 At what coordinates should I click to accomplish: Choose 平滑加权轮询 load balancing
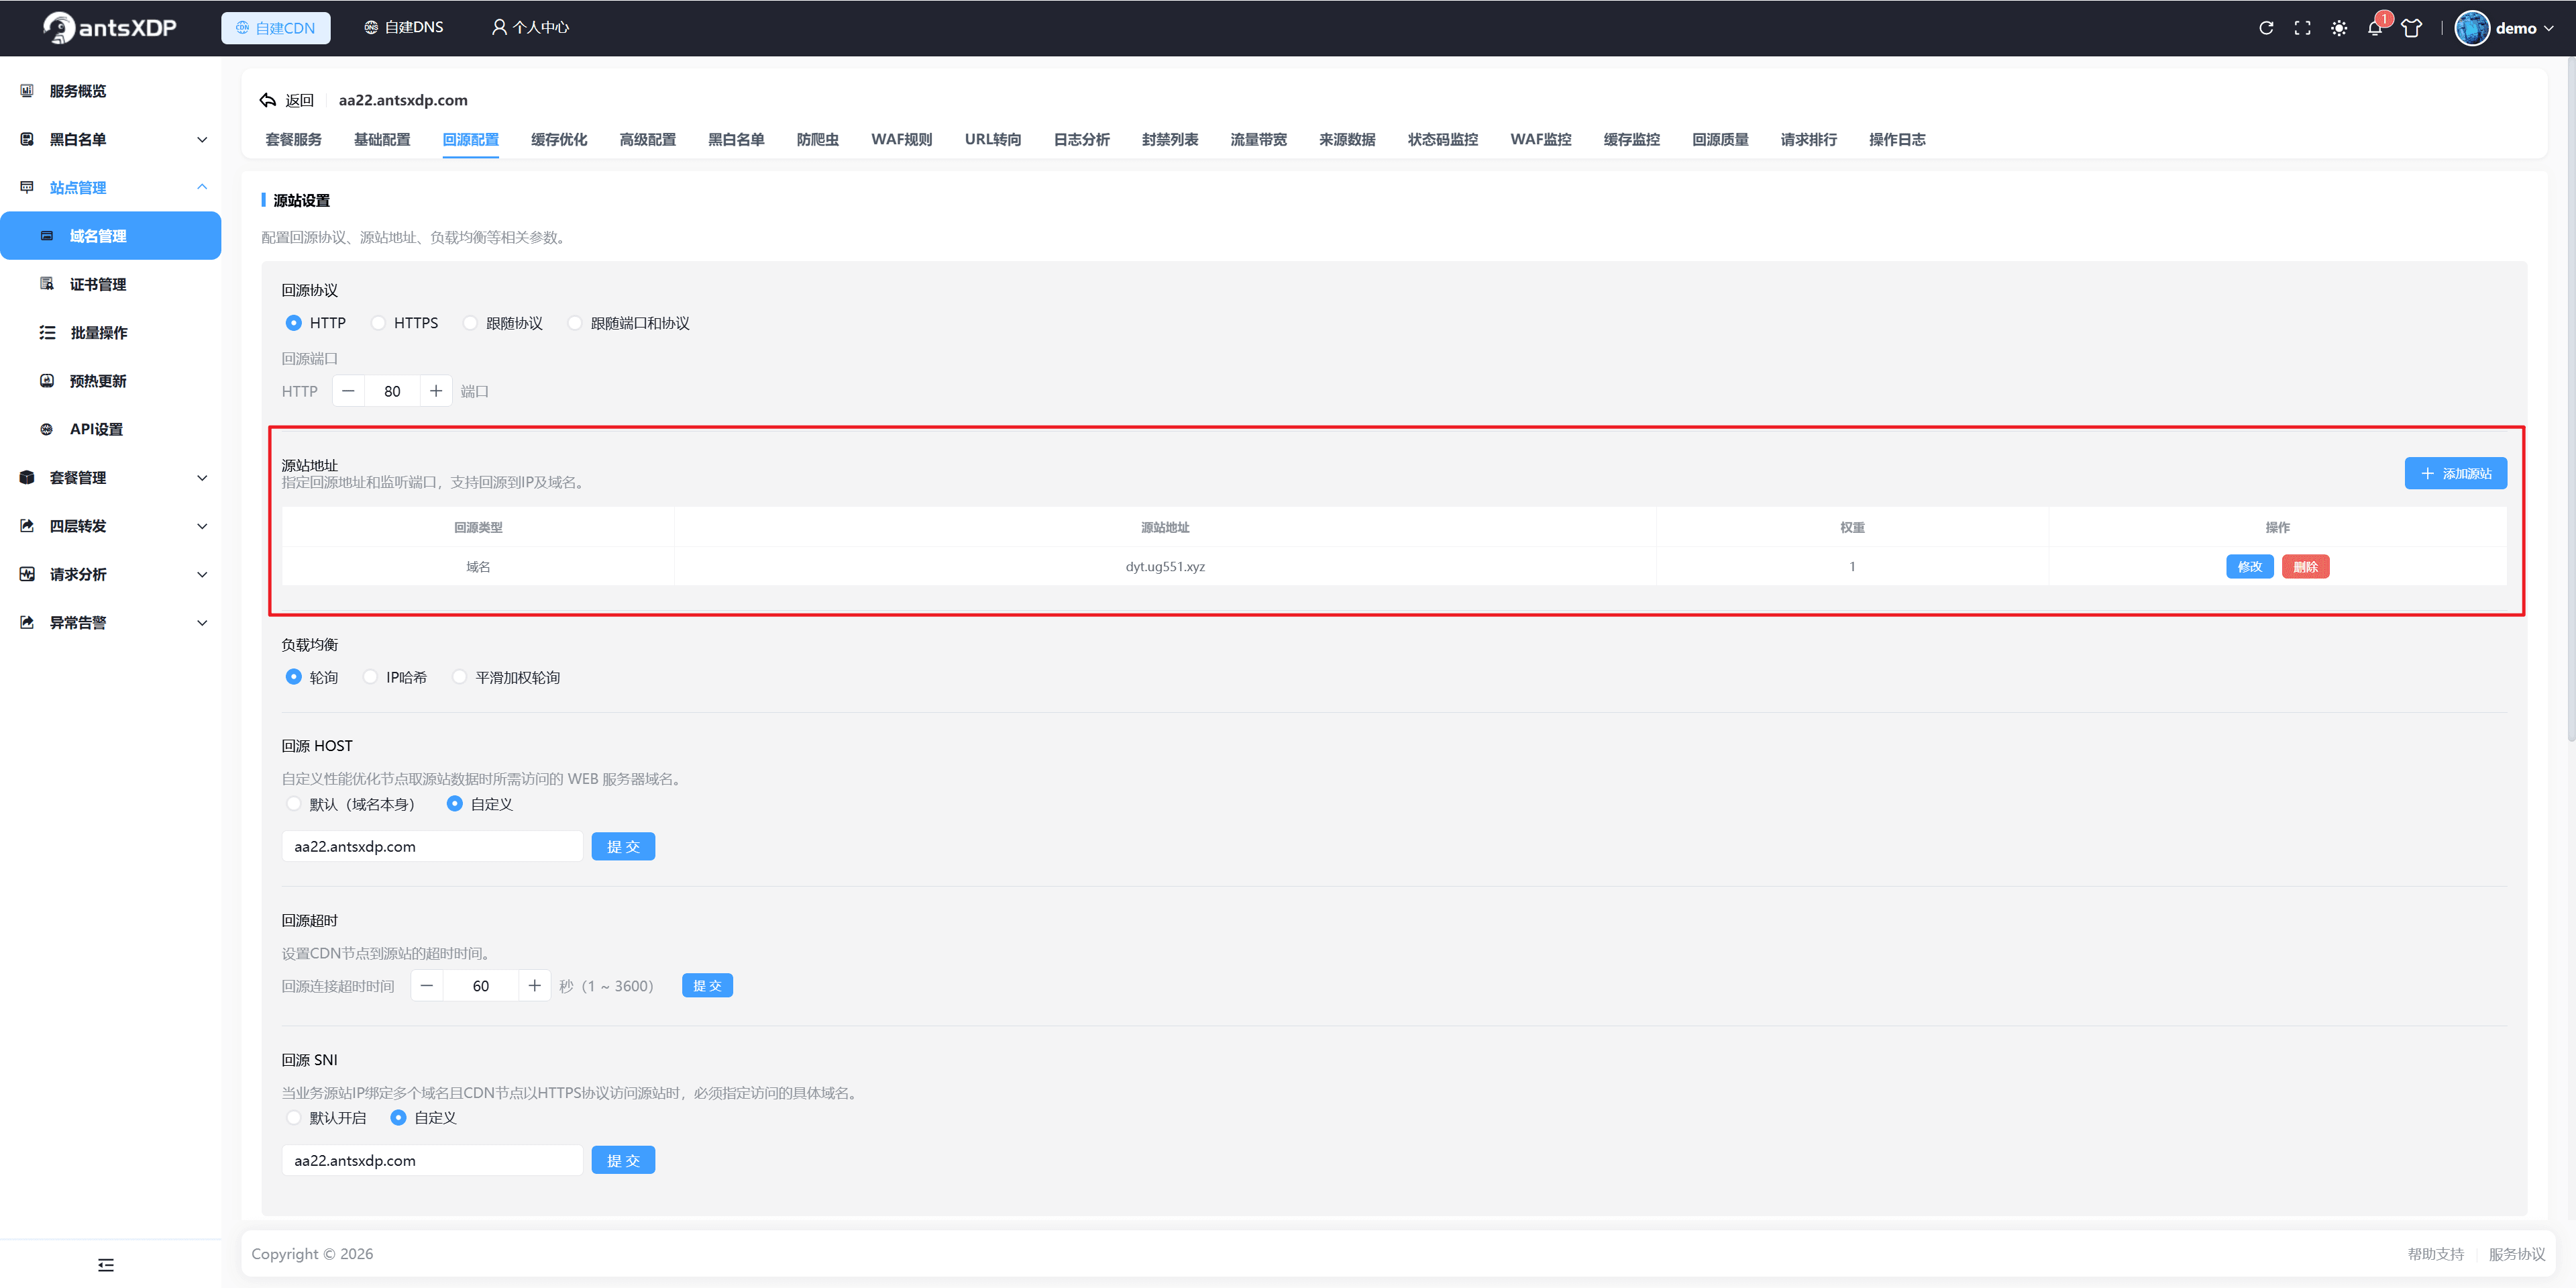pos(506,677)
